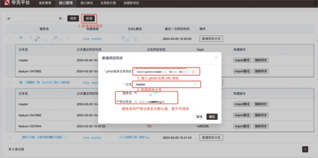
Task: Expand the service row synced at 16:41:04
Action: [10, 138]
